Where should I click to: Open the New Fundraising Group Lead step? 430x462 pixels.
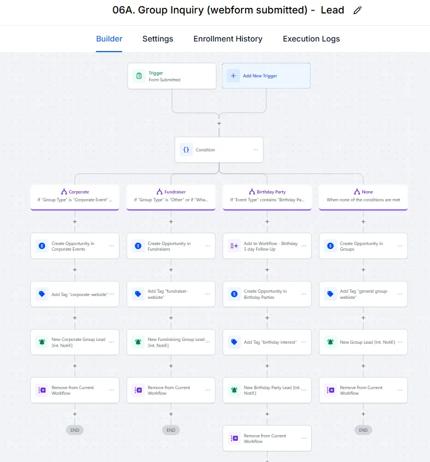tap(171, 342)
